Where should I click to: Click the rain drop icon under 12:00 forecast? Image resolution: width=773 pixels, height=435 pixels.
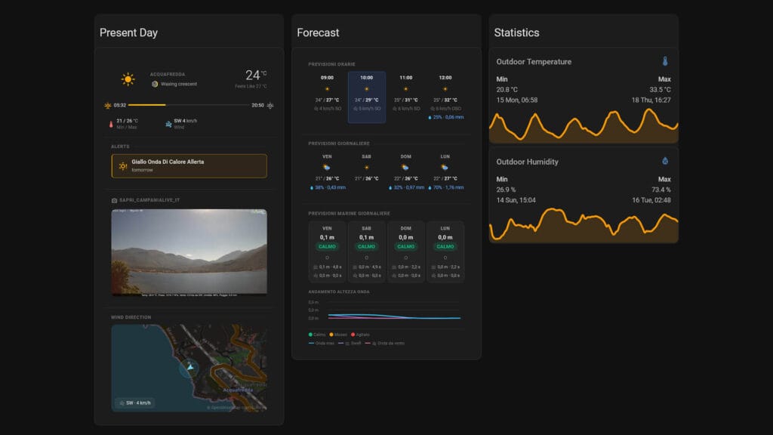(x=430, y=117)
